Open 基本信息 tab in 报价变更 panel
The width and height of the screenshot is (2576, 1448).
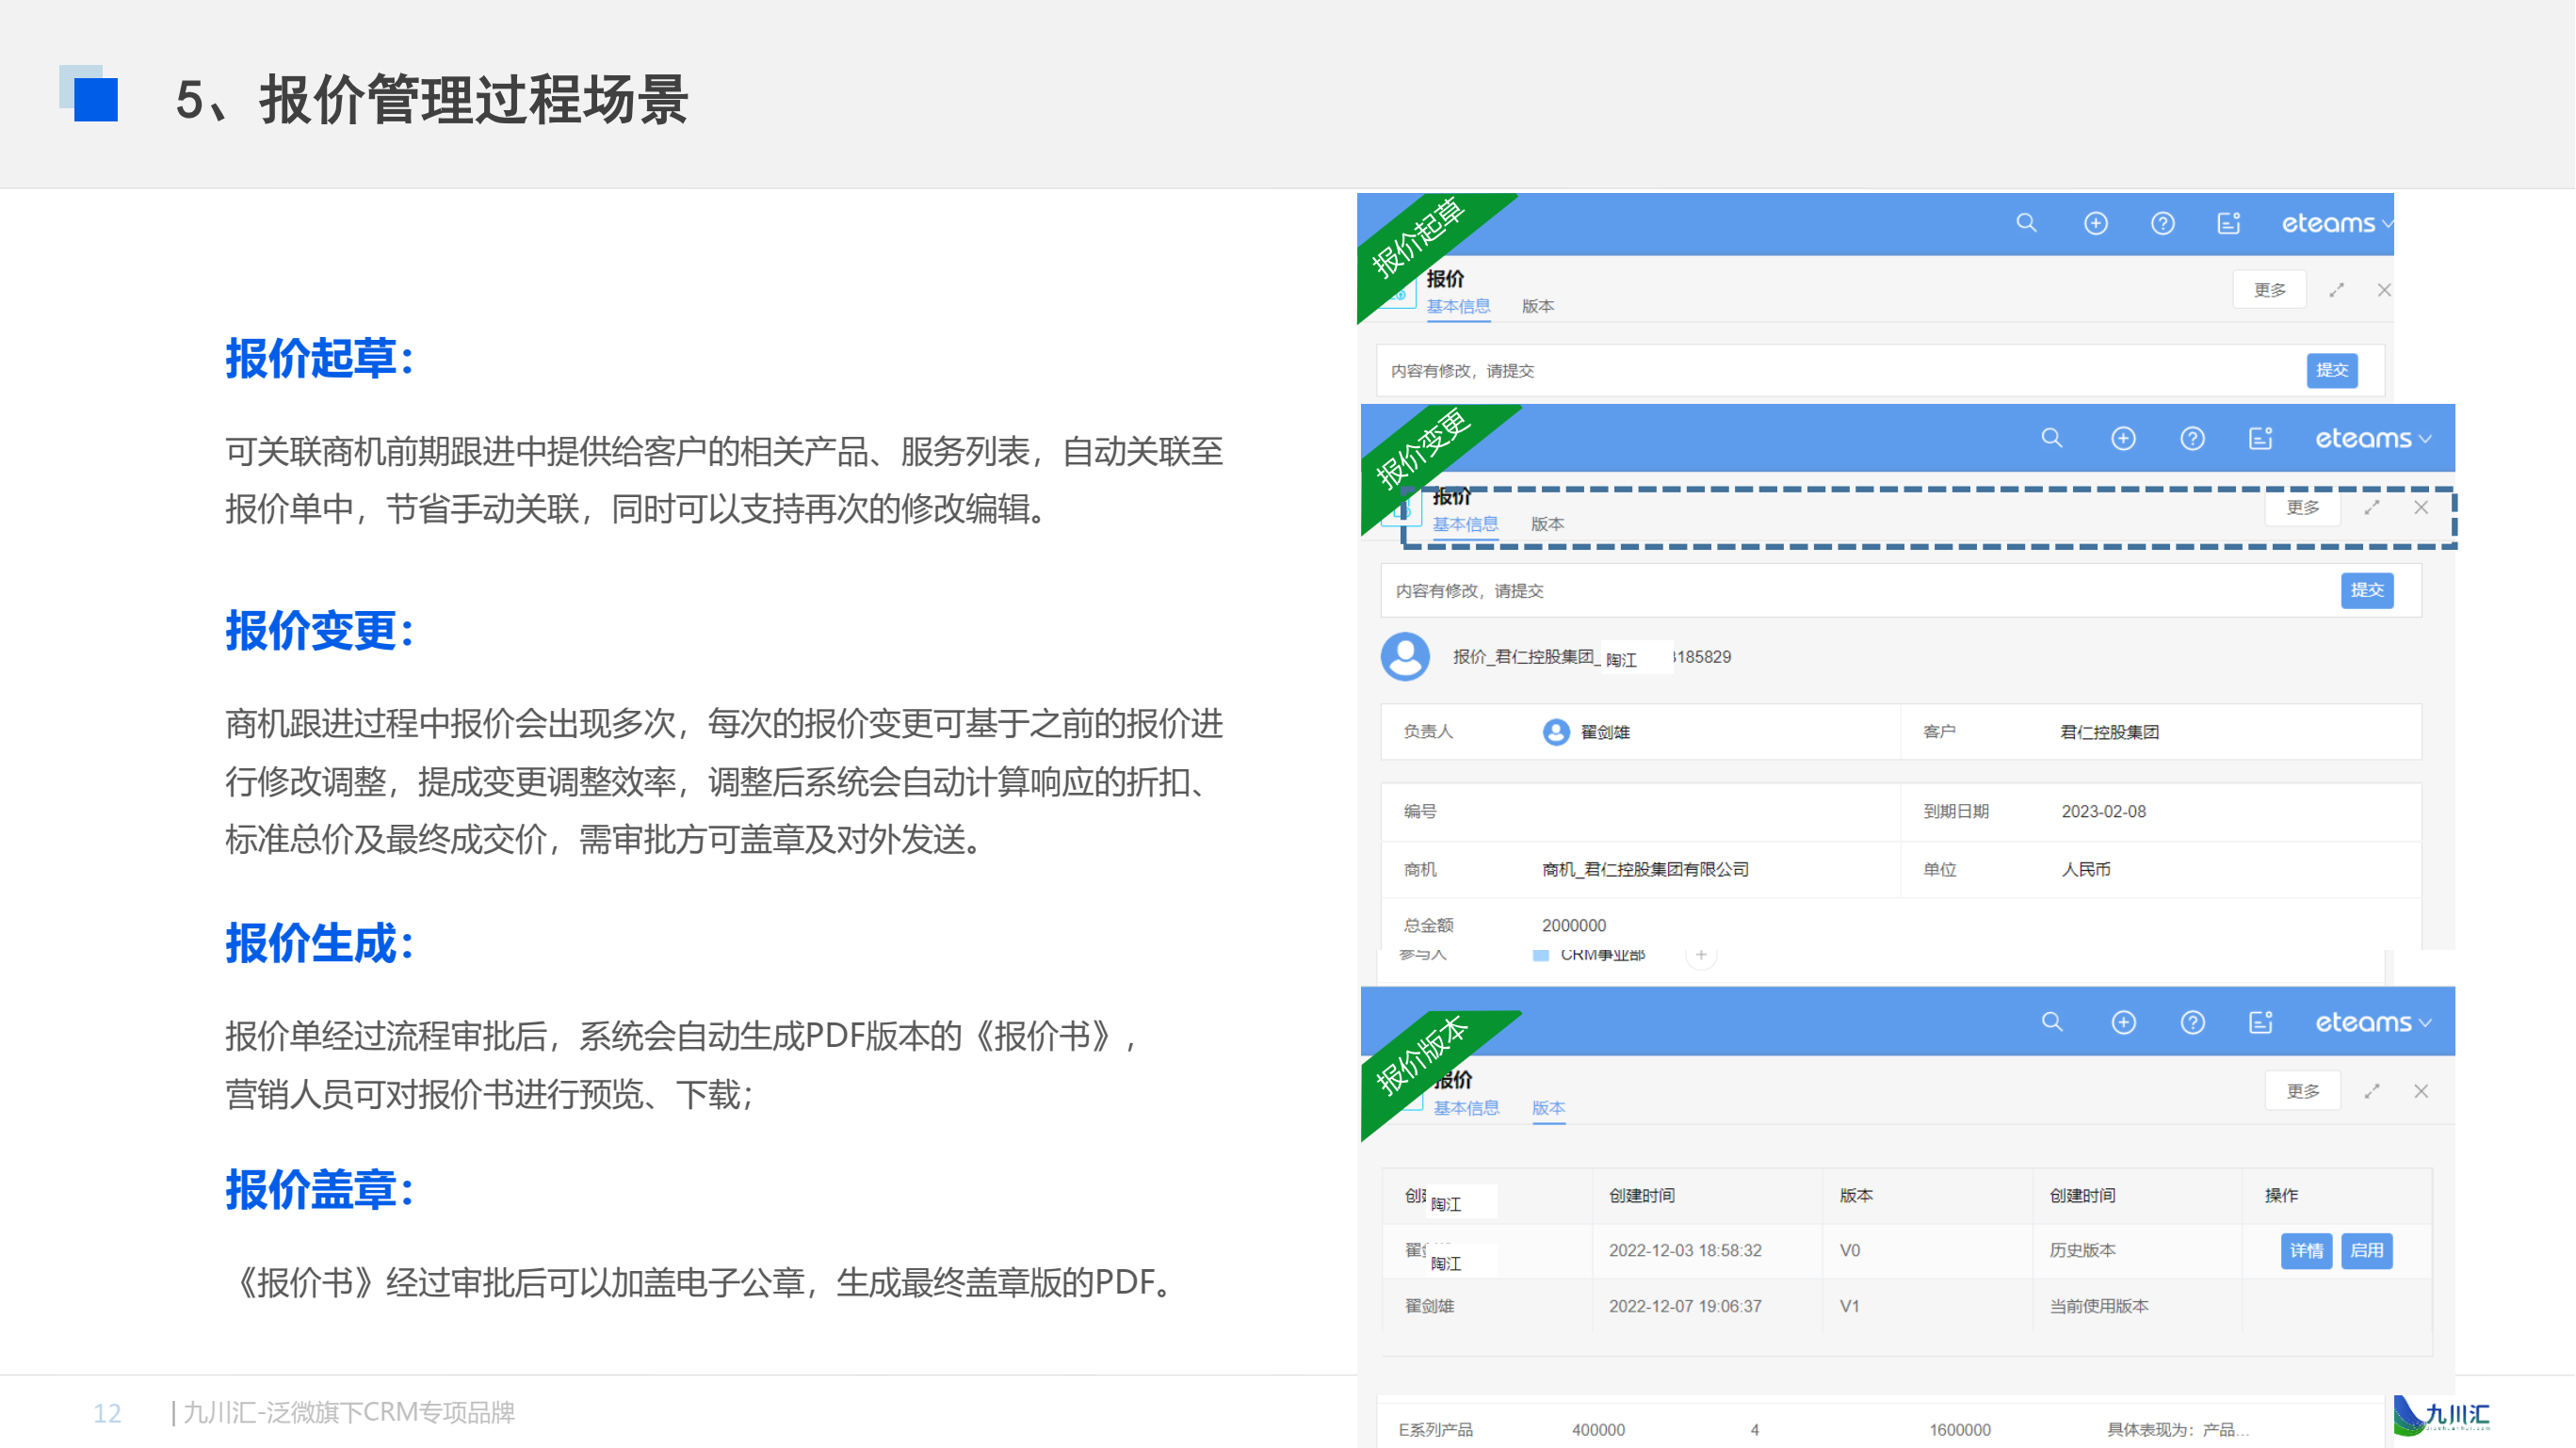(x=1464, y=523)
